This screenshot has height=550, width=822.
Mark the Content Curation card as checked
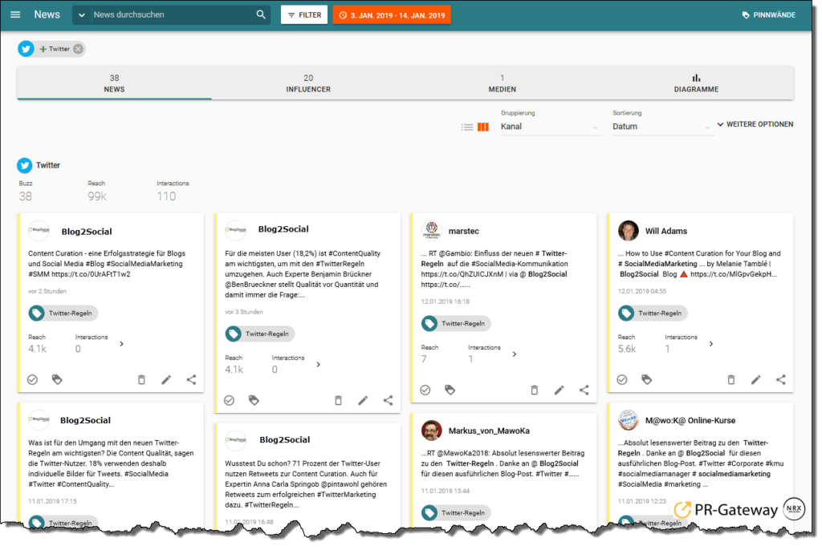32,380
